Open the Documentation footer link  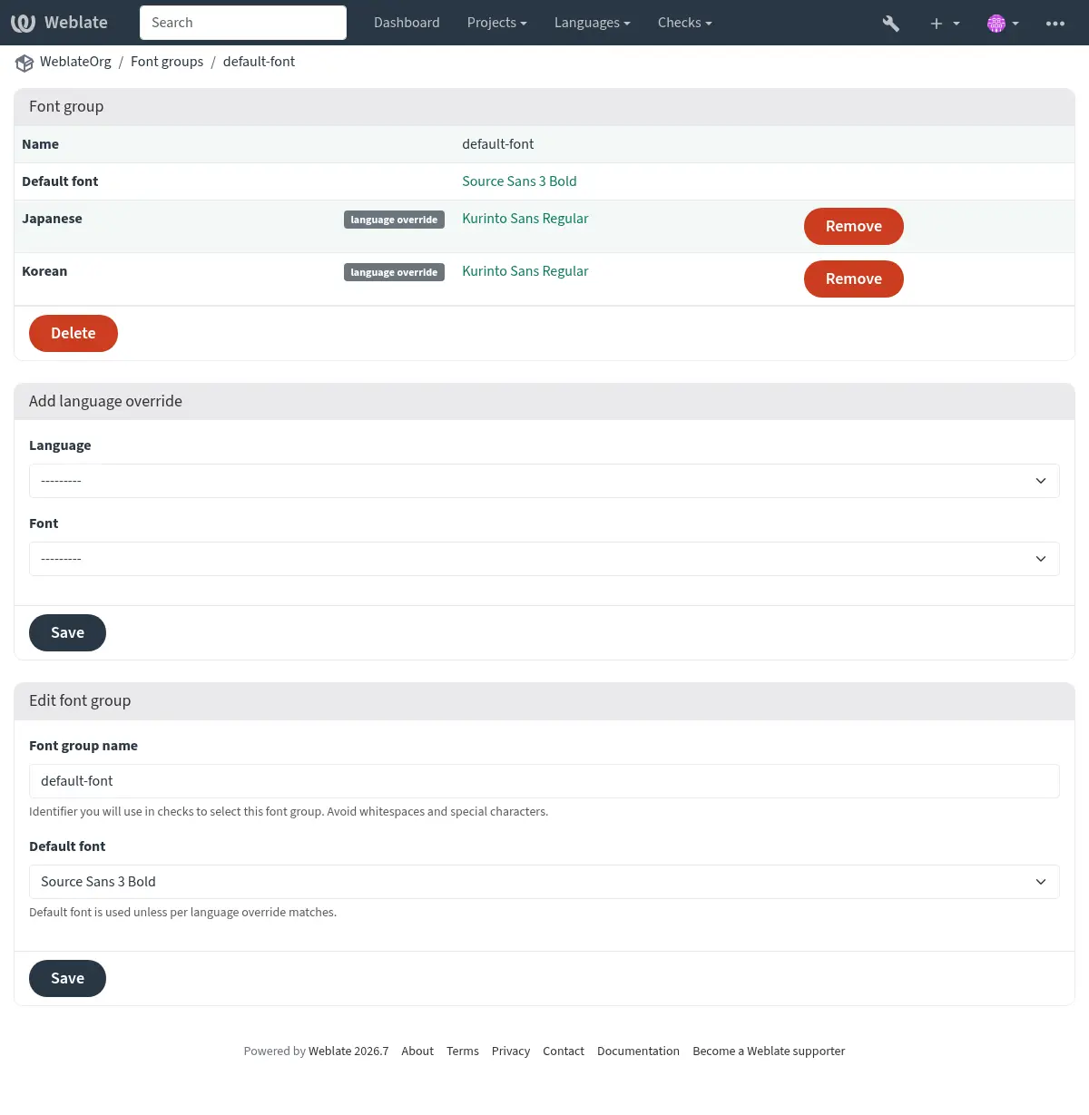(x=638, y=1051)
